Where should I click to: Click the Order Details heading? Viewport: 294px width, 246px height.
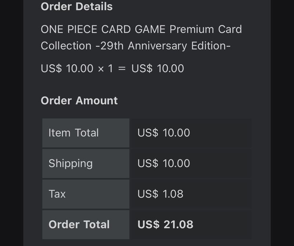pyautogui.click(x=76, y=7)
